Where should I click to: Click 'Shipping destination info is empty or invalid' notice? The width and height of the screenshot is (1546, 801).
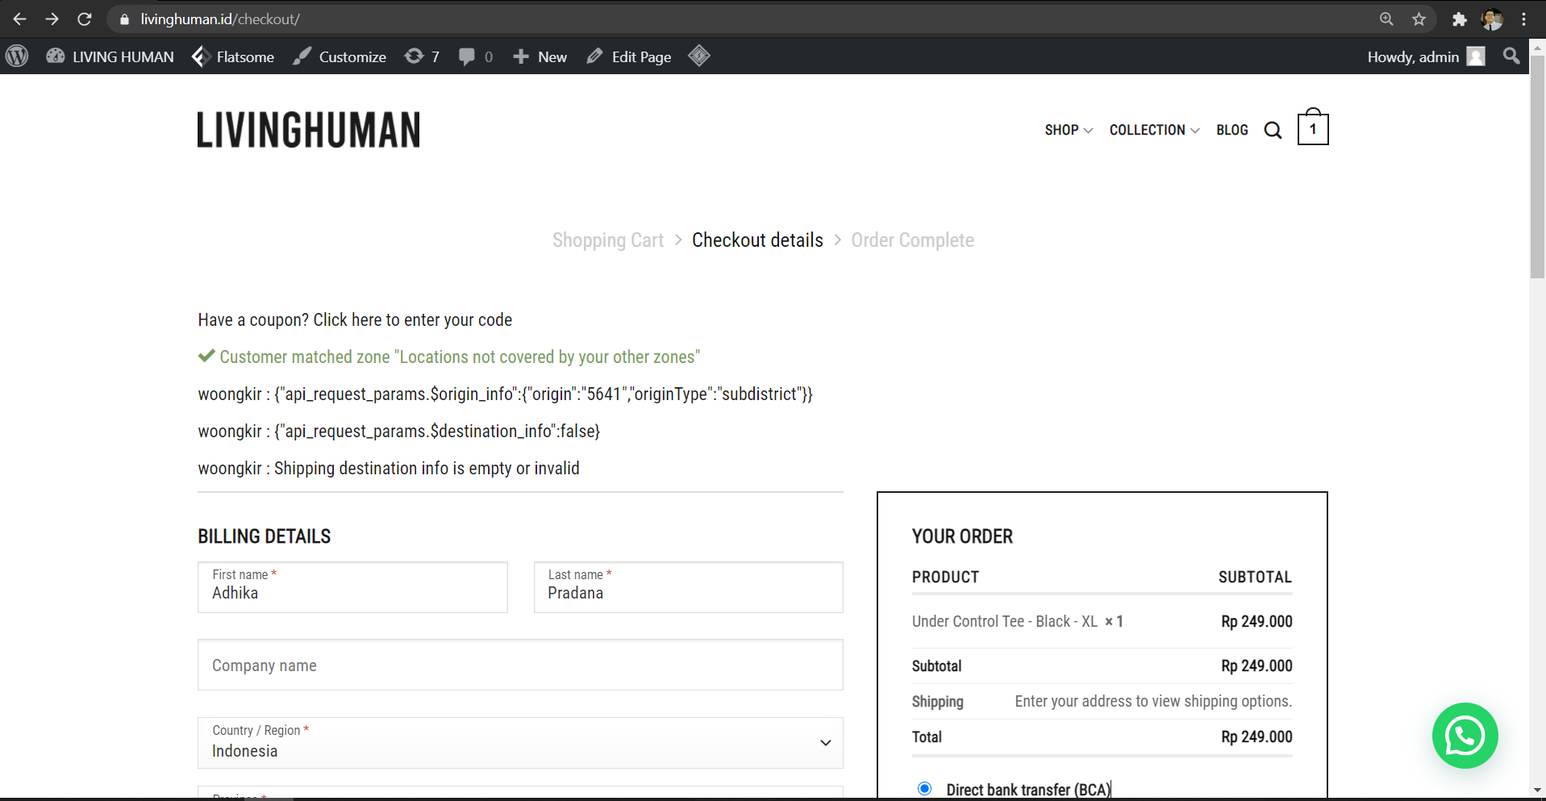click(x=427, y=469)
